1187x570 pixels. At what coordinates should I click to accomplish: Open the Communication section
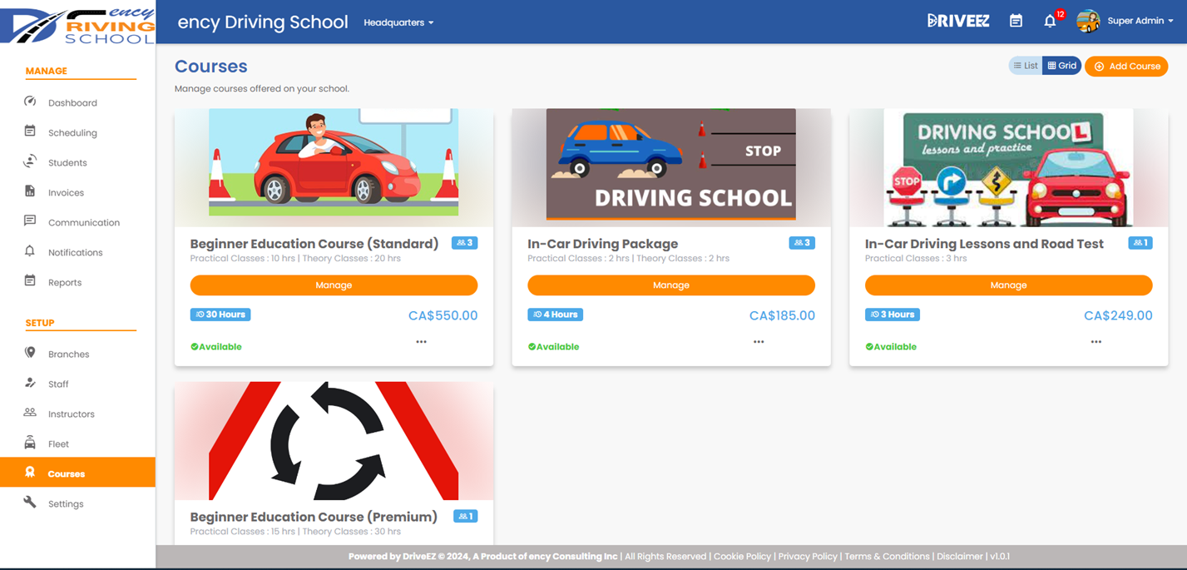point(82,222)
